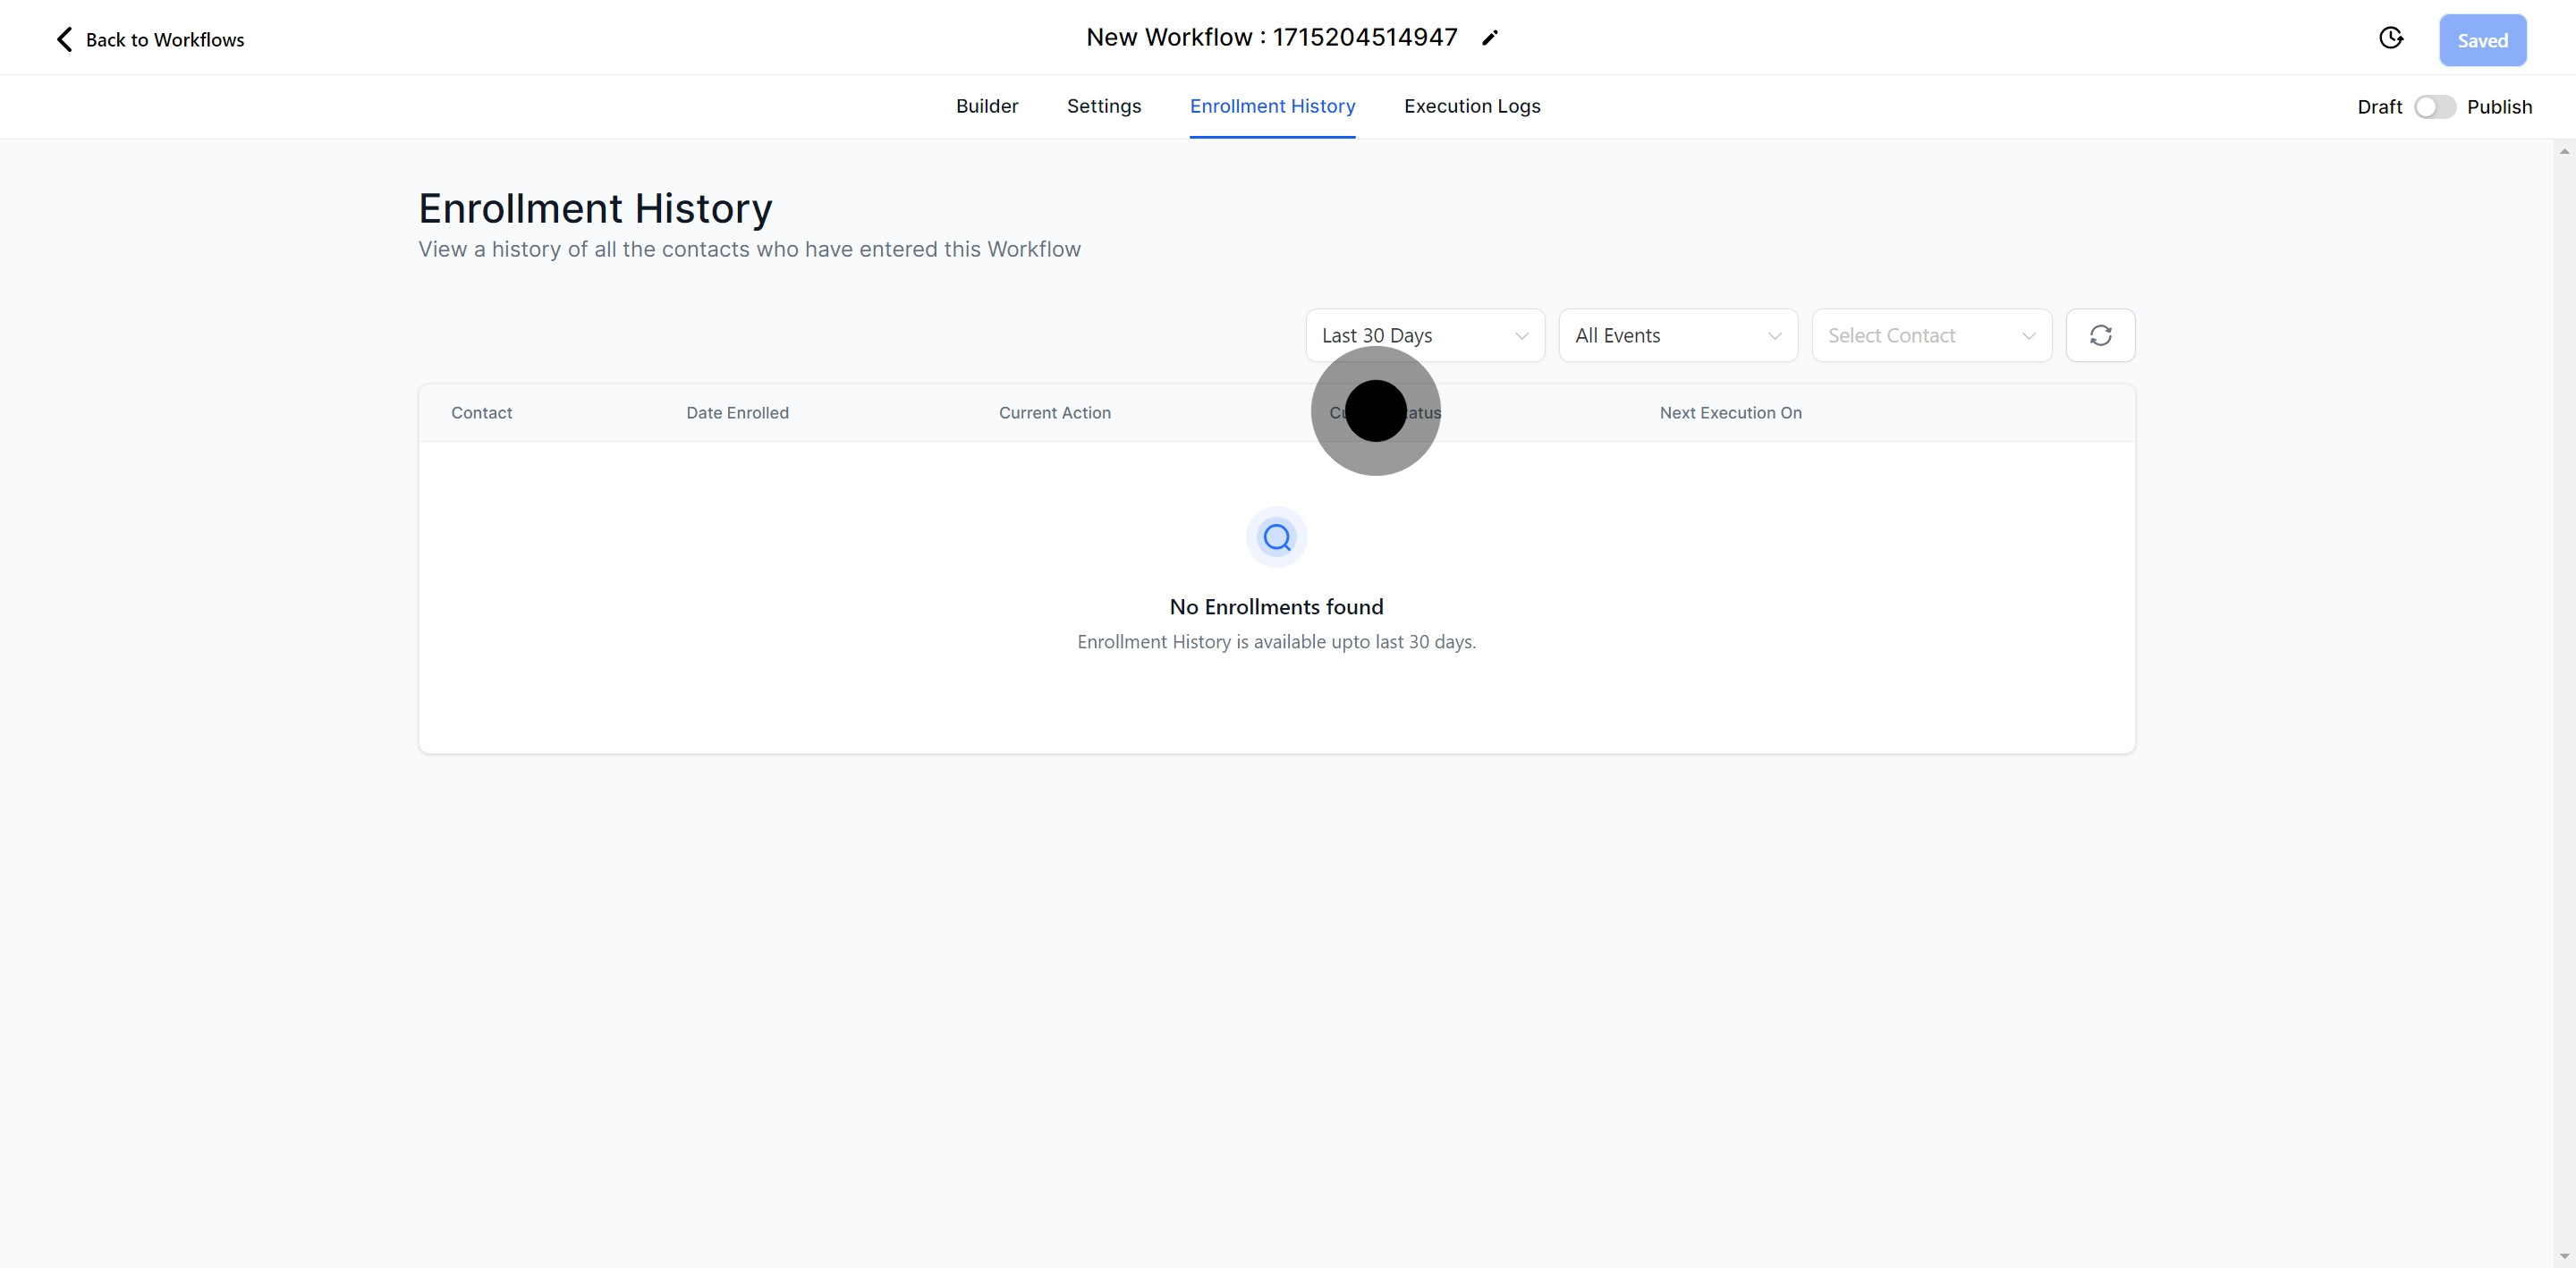Click the Publish label beside toggle
Viewport: 2576px width, 1268px height.
(2499, 107)
